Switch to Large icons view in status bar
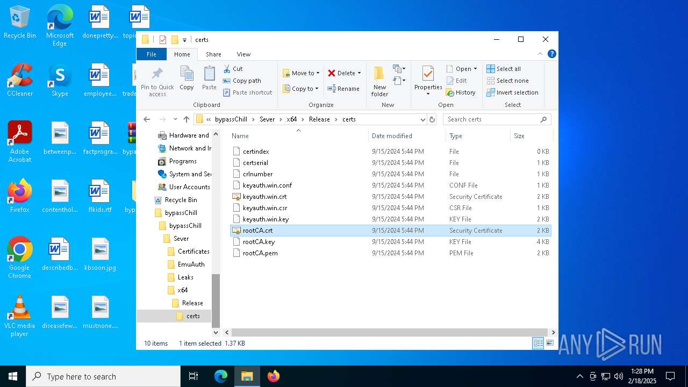This screenshot has width=688, height=387. pyautogui.click(x=550, y=343)
